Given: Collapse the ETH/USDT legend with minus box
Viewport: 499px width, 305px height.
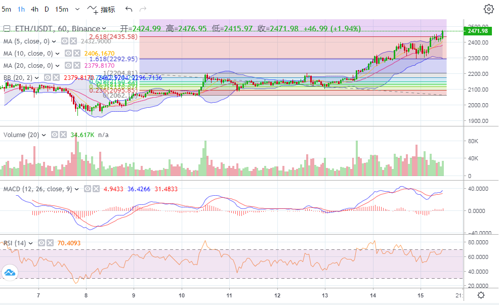Looking at the screenshot, I should (7, 29).
